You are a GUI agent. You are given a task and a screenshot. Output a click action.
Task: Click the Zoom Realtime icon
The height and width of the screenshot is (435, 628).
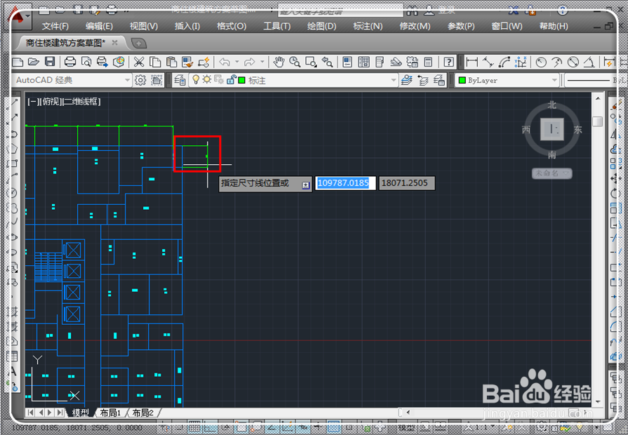295,62
